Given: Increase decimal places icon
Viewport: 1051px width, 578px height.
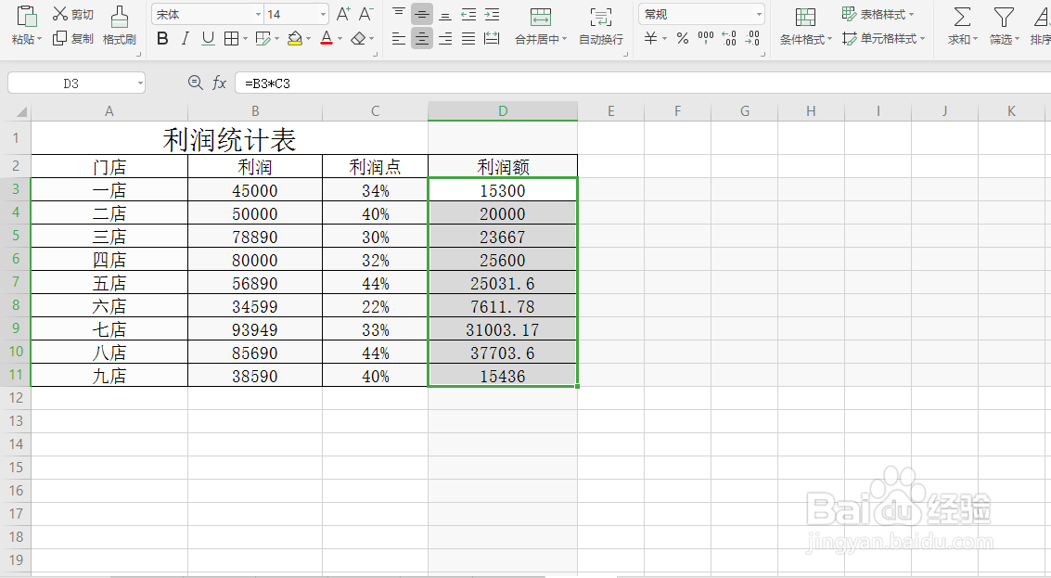Looking at the screenshot, I should point(729,38).
